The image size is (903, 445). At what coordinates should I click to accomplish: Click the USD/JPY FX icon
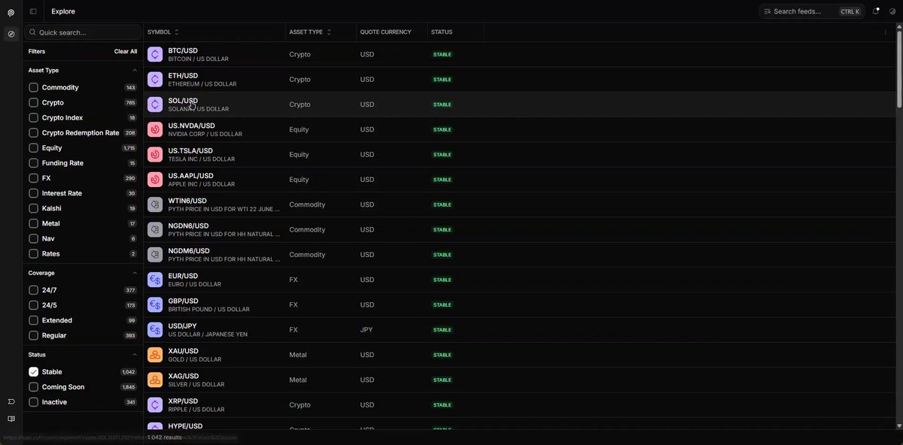[155, 330]
